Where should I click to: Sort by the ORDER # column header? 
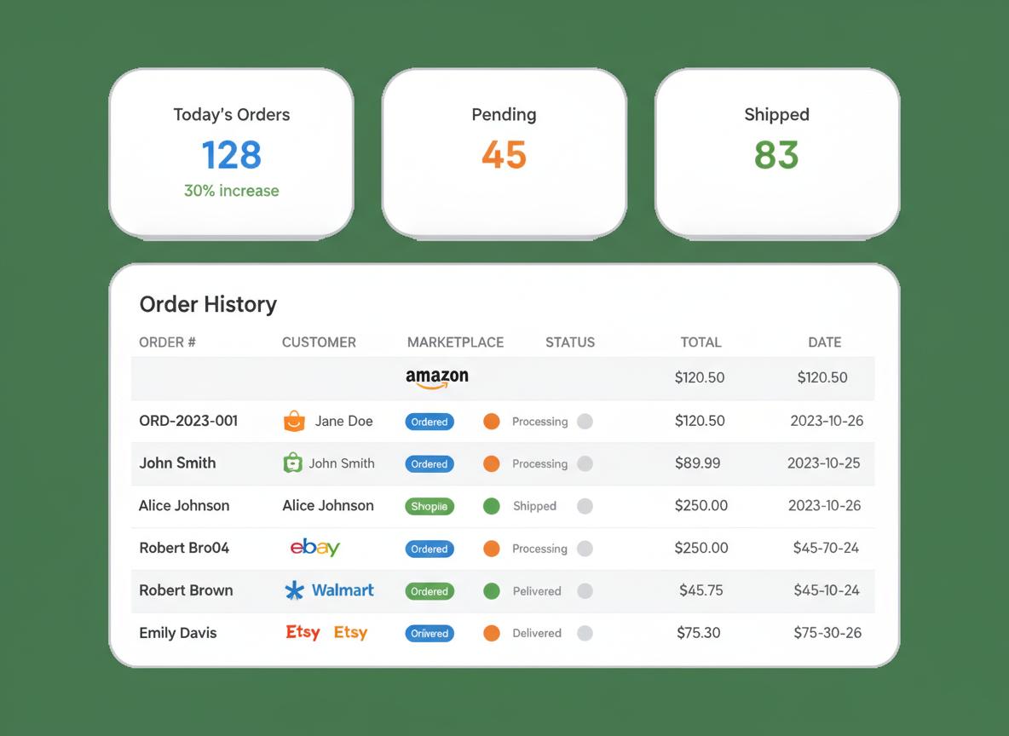[167, 342]
